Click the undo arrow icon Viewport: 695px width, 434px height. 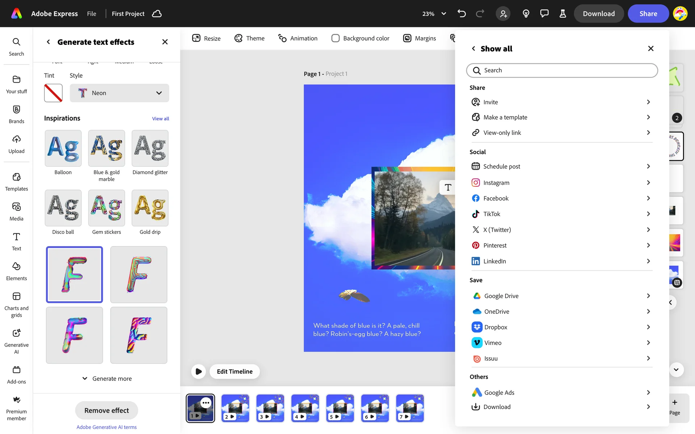click(462, 14)
